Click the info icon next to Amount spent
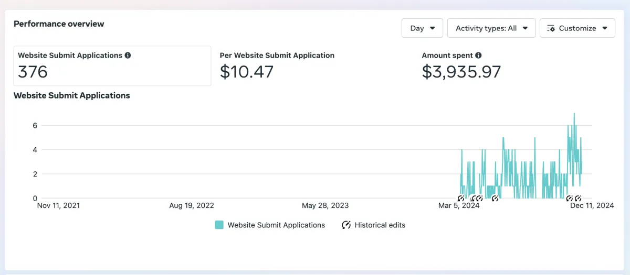This screenshot has height=275, width=630. click(478, 55)
